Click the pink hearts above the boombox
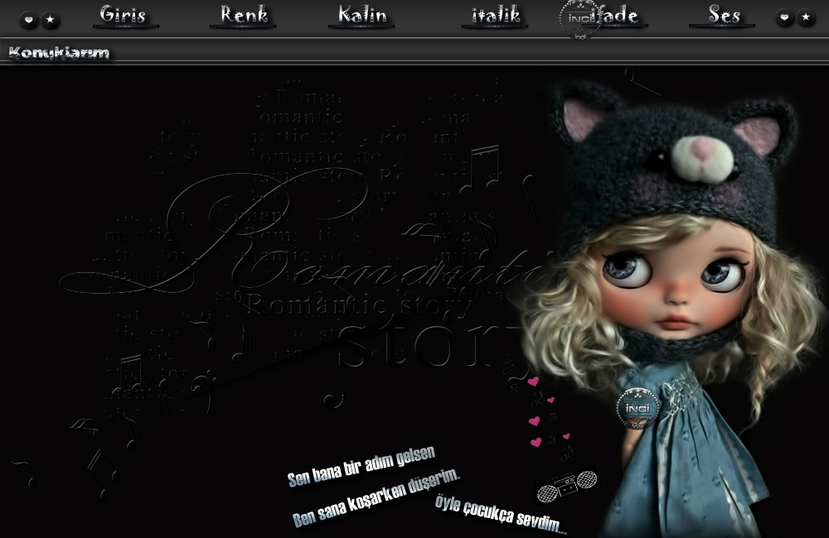 pyautogui.click(x=545, y=414)
